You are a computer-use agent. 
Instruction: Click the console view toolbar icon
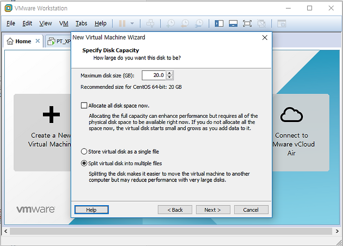click(282, 23)
